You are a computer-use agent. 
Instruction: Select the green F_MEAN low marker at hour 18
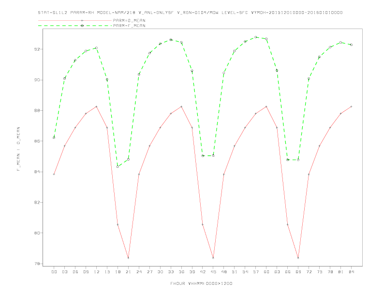pos(118,166)
